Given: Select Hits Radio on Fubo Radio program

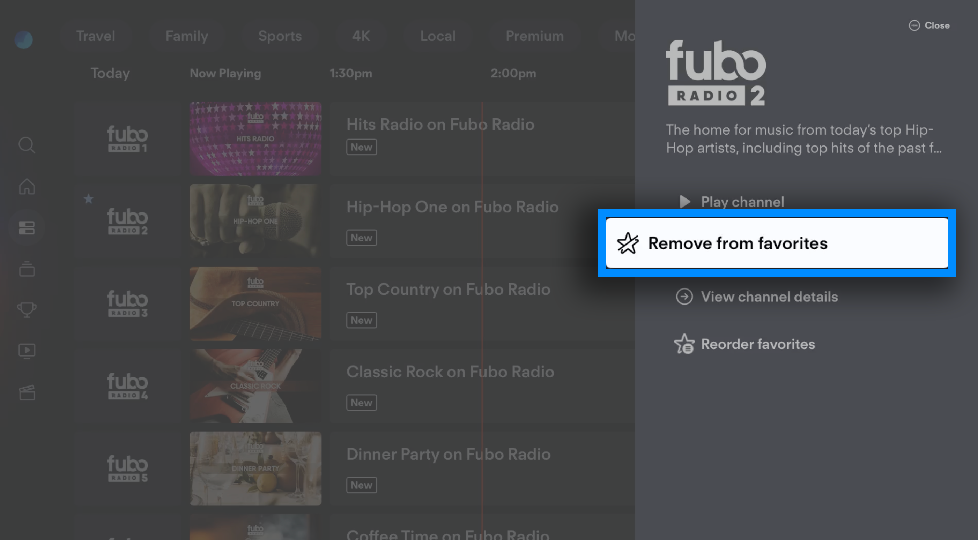Looking at the screenshot, I should pos(482,138).
